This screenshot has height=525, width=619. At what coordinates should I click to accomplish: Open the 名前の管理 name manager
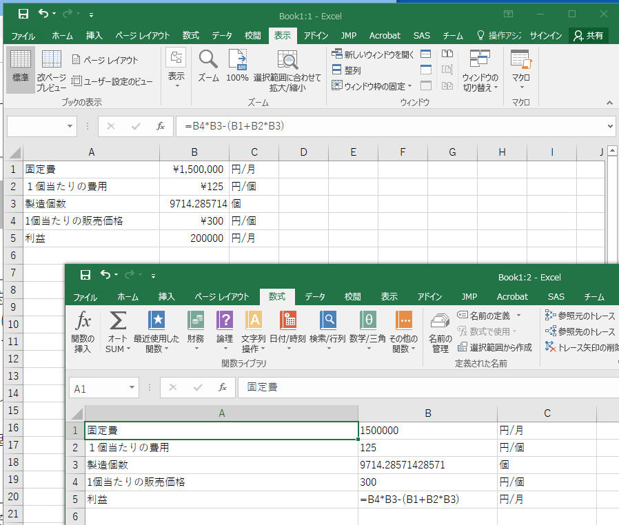[x=440, y=332]
